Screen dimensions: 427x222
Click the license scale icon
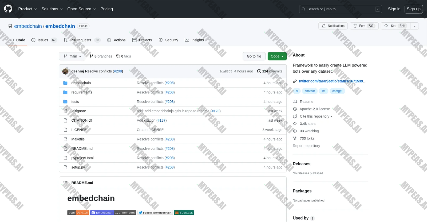pyautogui.click(x=295, y=109)
